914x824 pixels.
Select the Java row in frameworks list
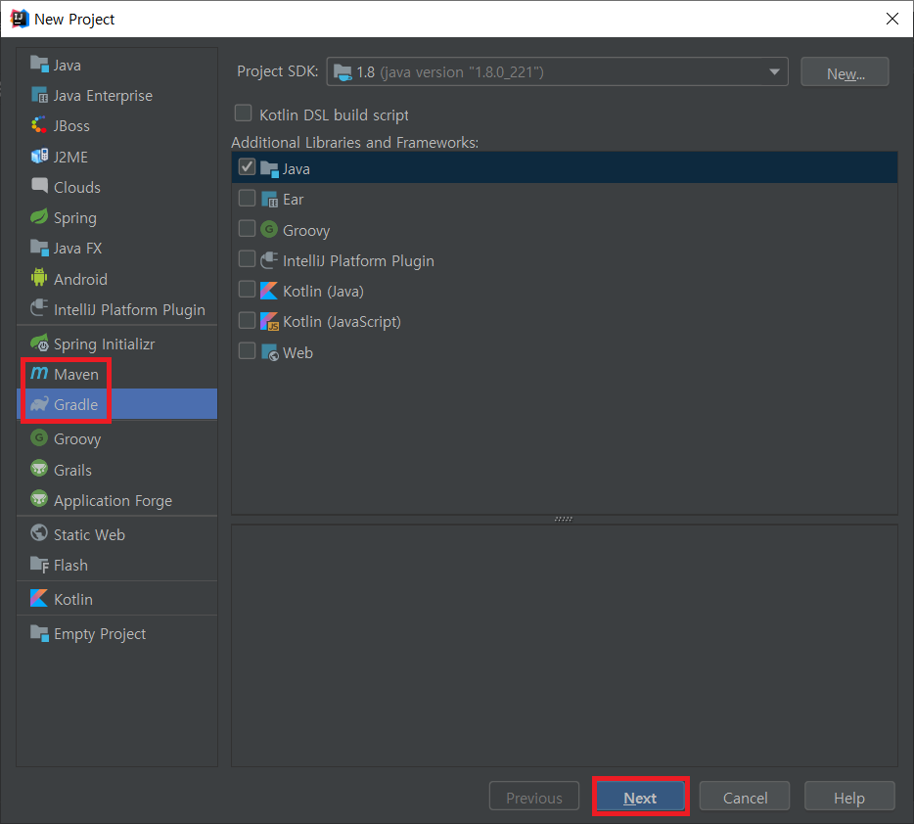click(565, 167)
